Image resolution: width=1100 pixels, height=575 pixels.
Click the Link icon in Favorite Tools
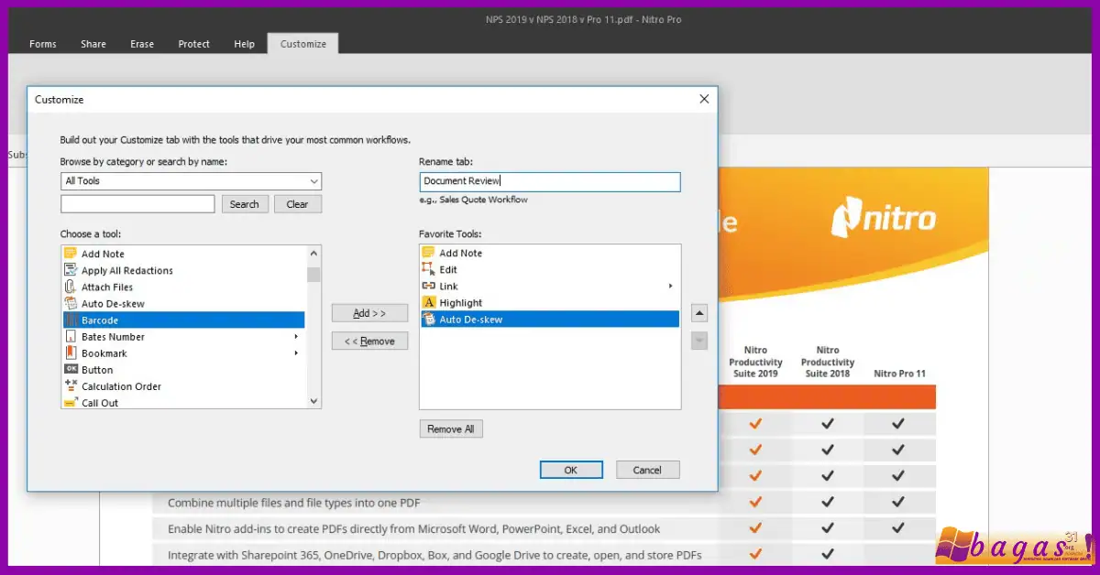pyautogui.click(x=428, y=286)
